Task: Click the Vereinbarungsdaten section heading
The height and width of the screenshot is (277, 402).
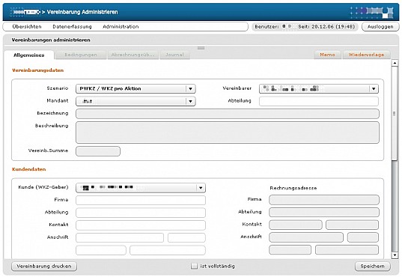Action: point(37,70)
